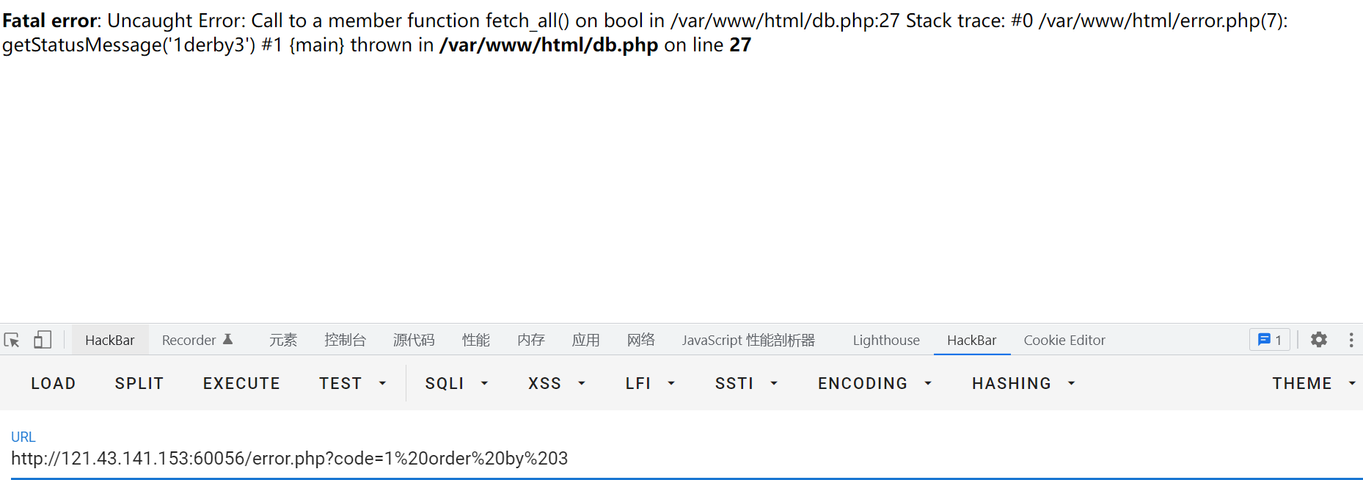Open the DevTools three-dot menu

pyautogui.click(x=1351, y=340)
